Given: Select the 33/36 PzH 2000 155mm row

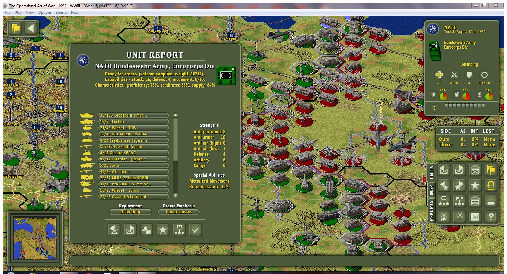Looking at the screenshot, I should (134, 184).
